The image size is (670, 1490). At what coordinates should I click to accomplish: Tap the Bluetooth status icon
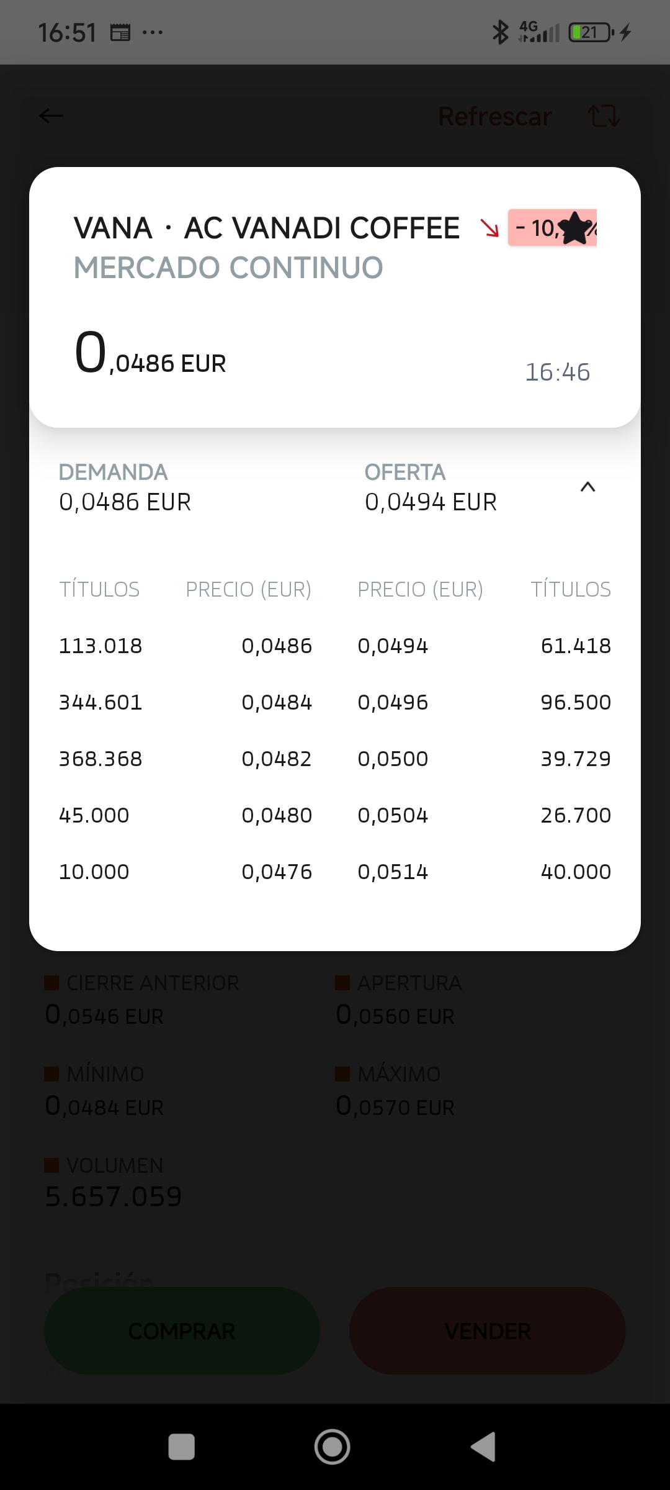(500, 32)
